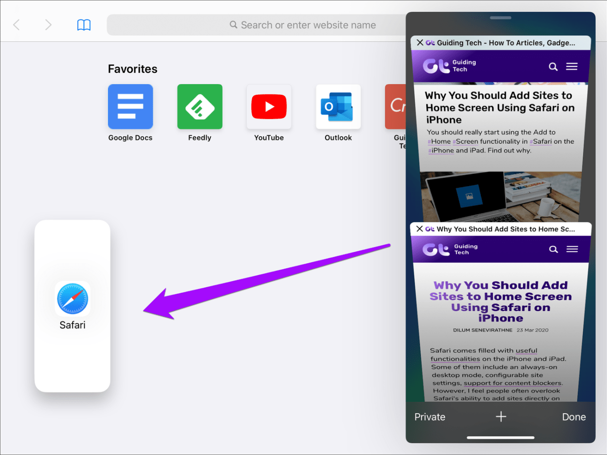Tap the search icon in the first tab preview

[553, 67]
